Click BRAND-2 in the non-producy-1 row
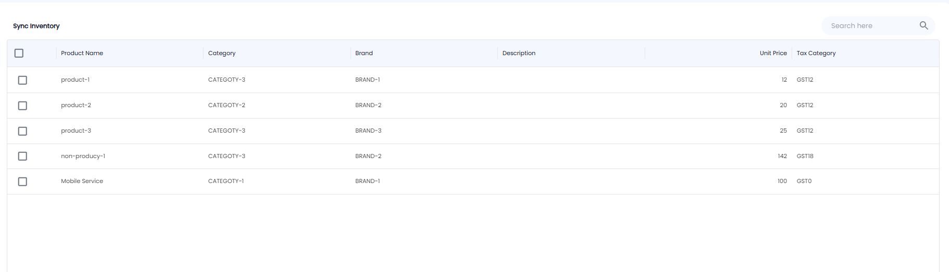949x272 pixels. 368,156
